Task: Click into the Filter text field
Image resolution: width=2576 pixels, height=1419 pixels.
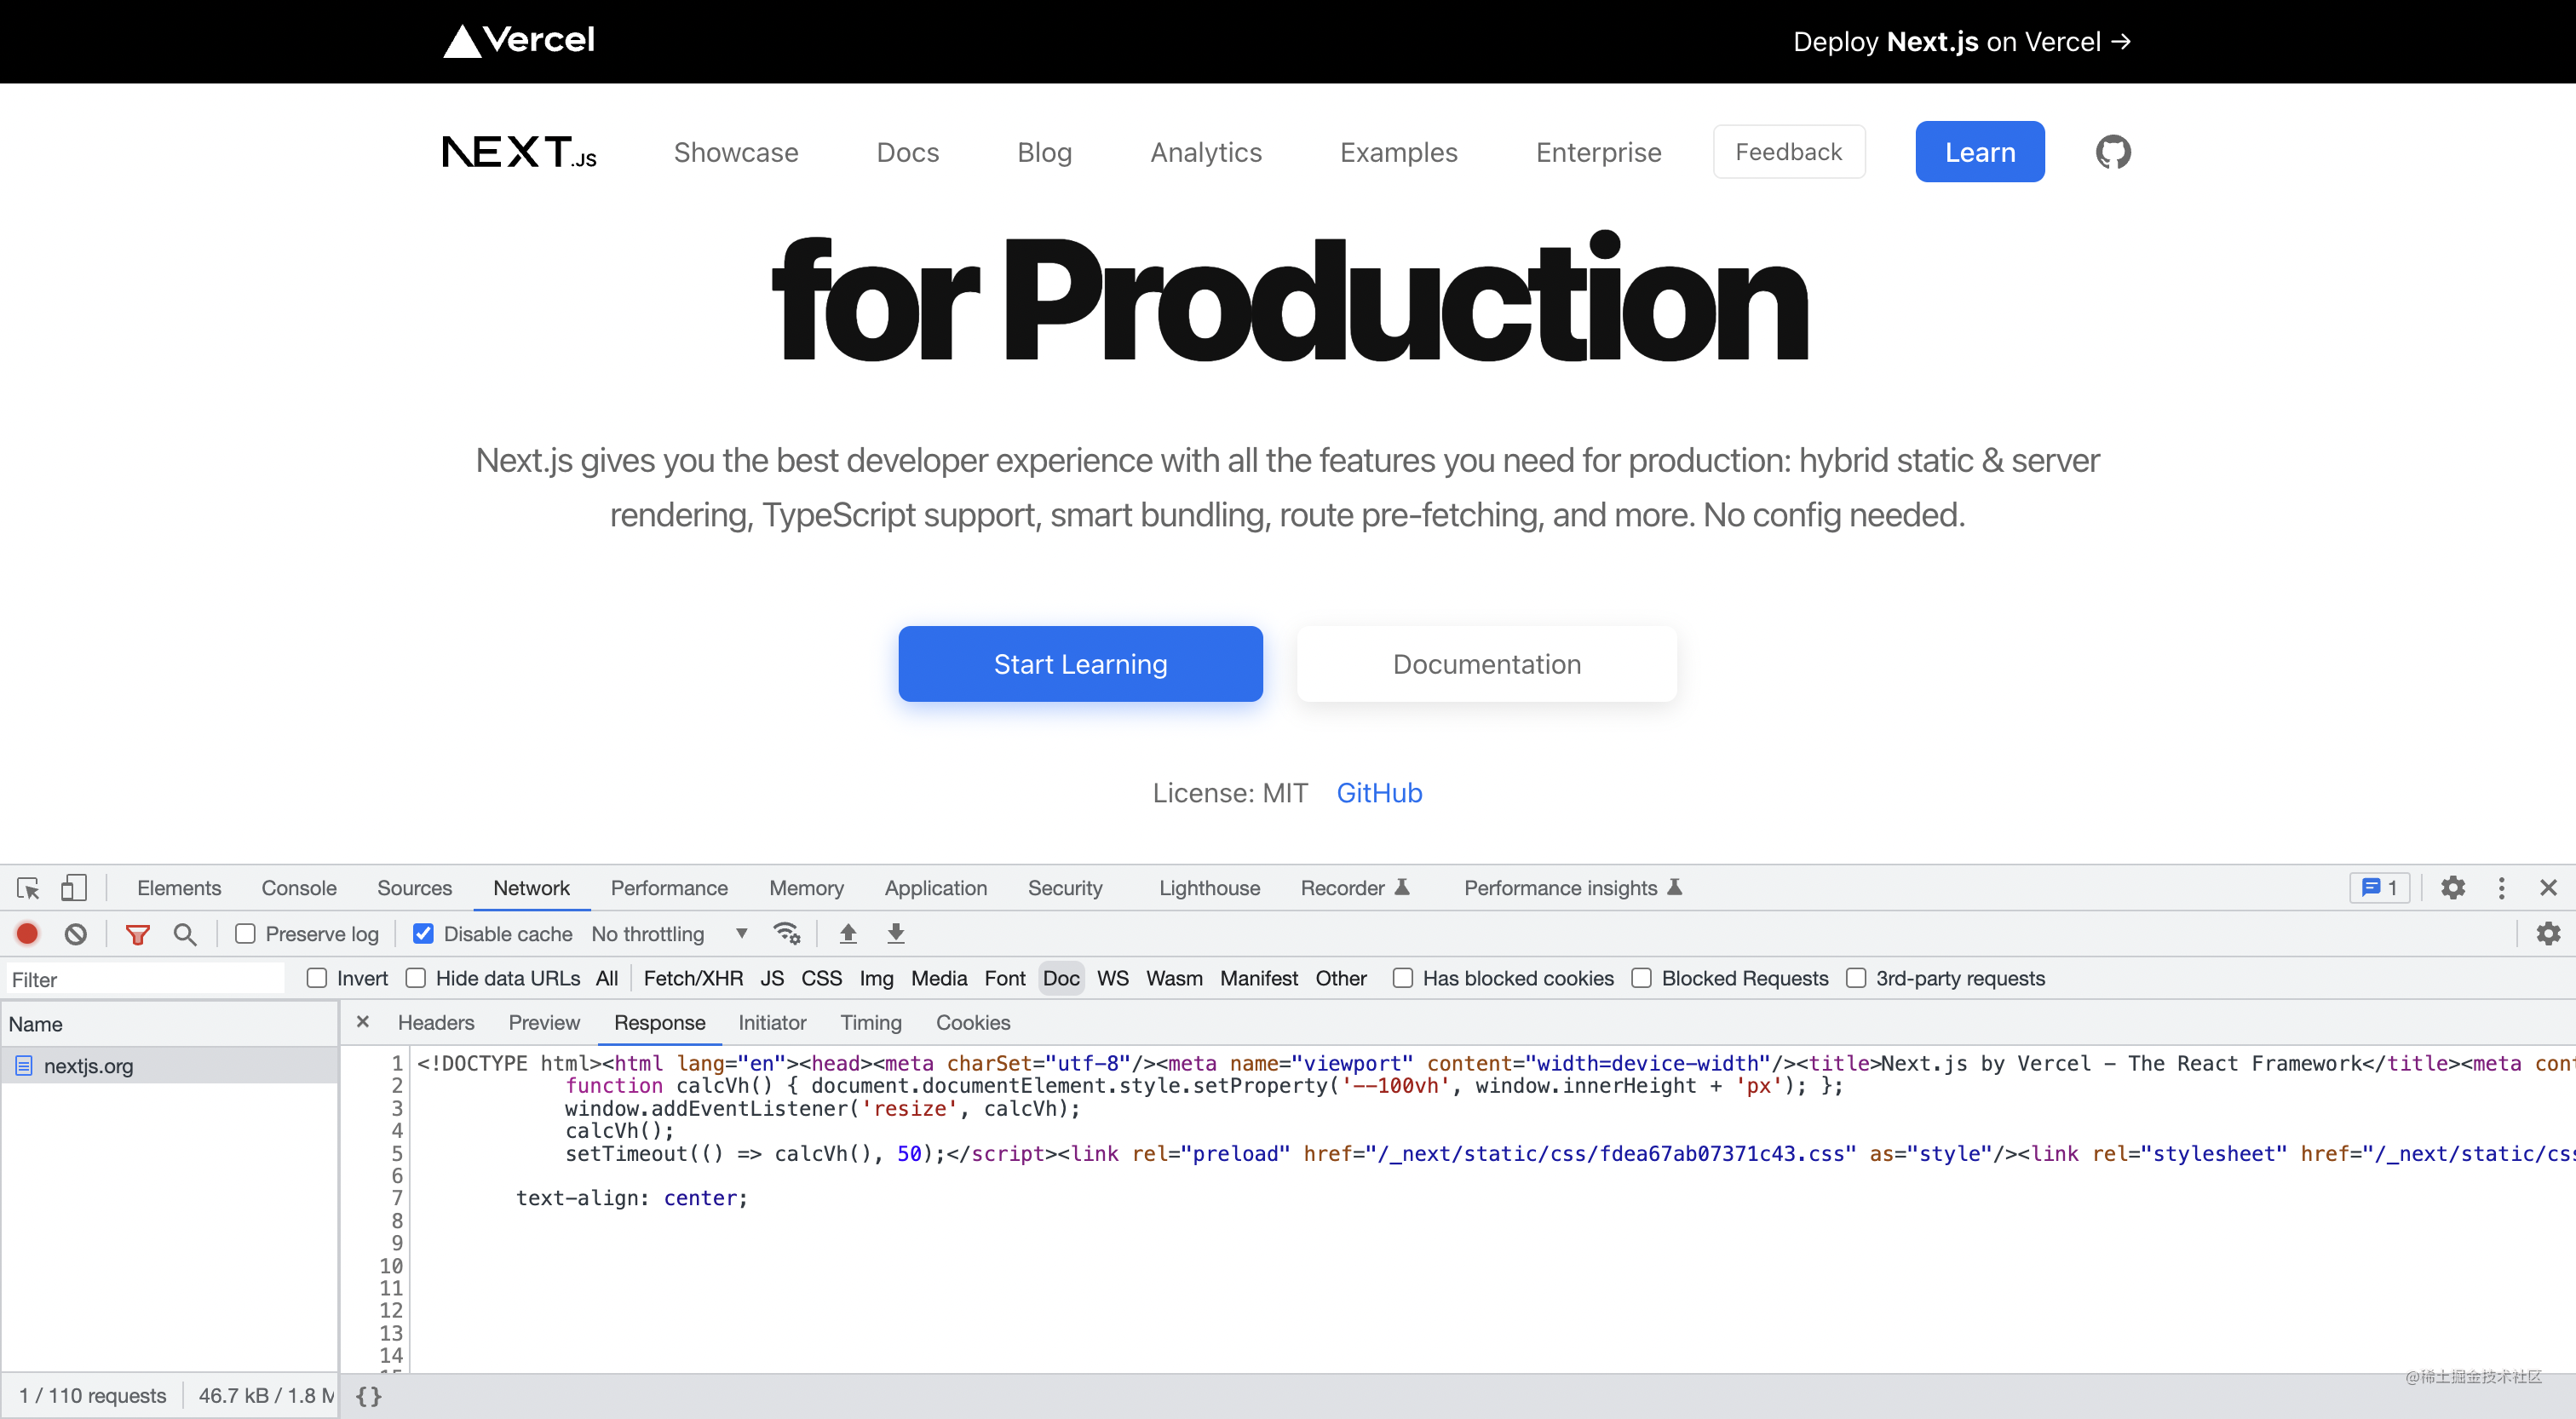Action: tap(145, 979)
